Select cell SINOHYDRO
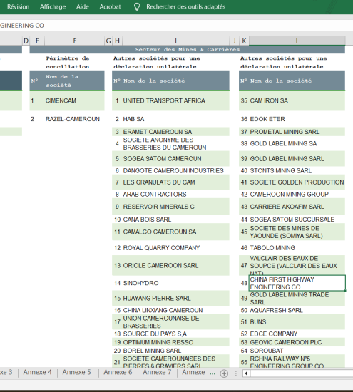The width and height of the screenshot is (353, 392). tap(176, 283)
